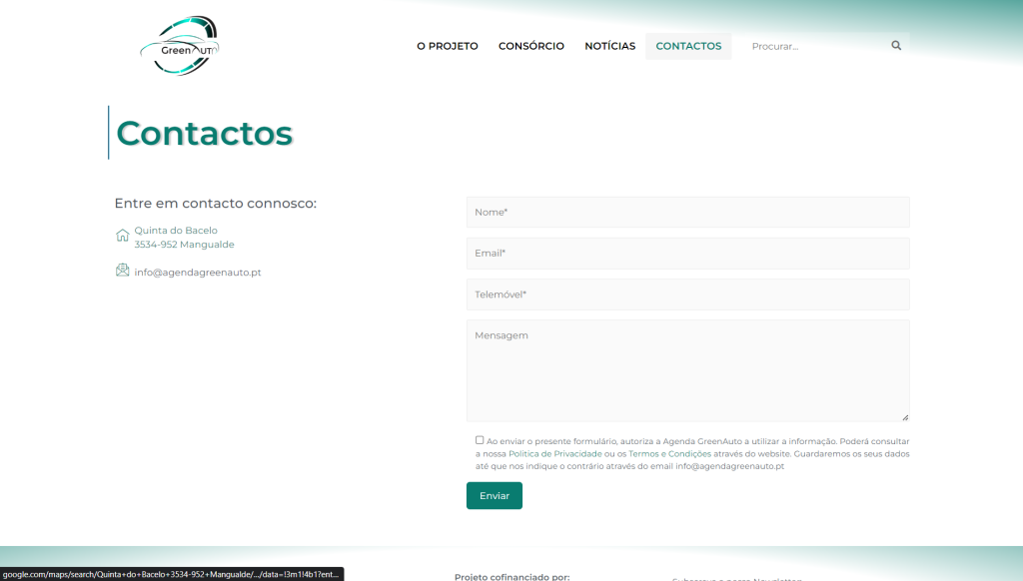The image size is (1023, 581).
Task: Select the CONTACTOS nav item
Action: point(688,46)
